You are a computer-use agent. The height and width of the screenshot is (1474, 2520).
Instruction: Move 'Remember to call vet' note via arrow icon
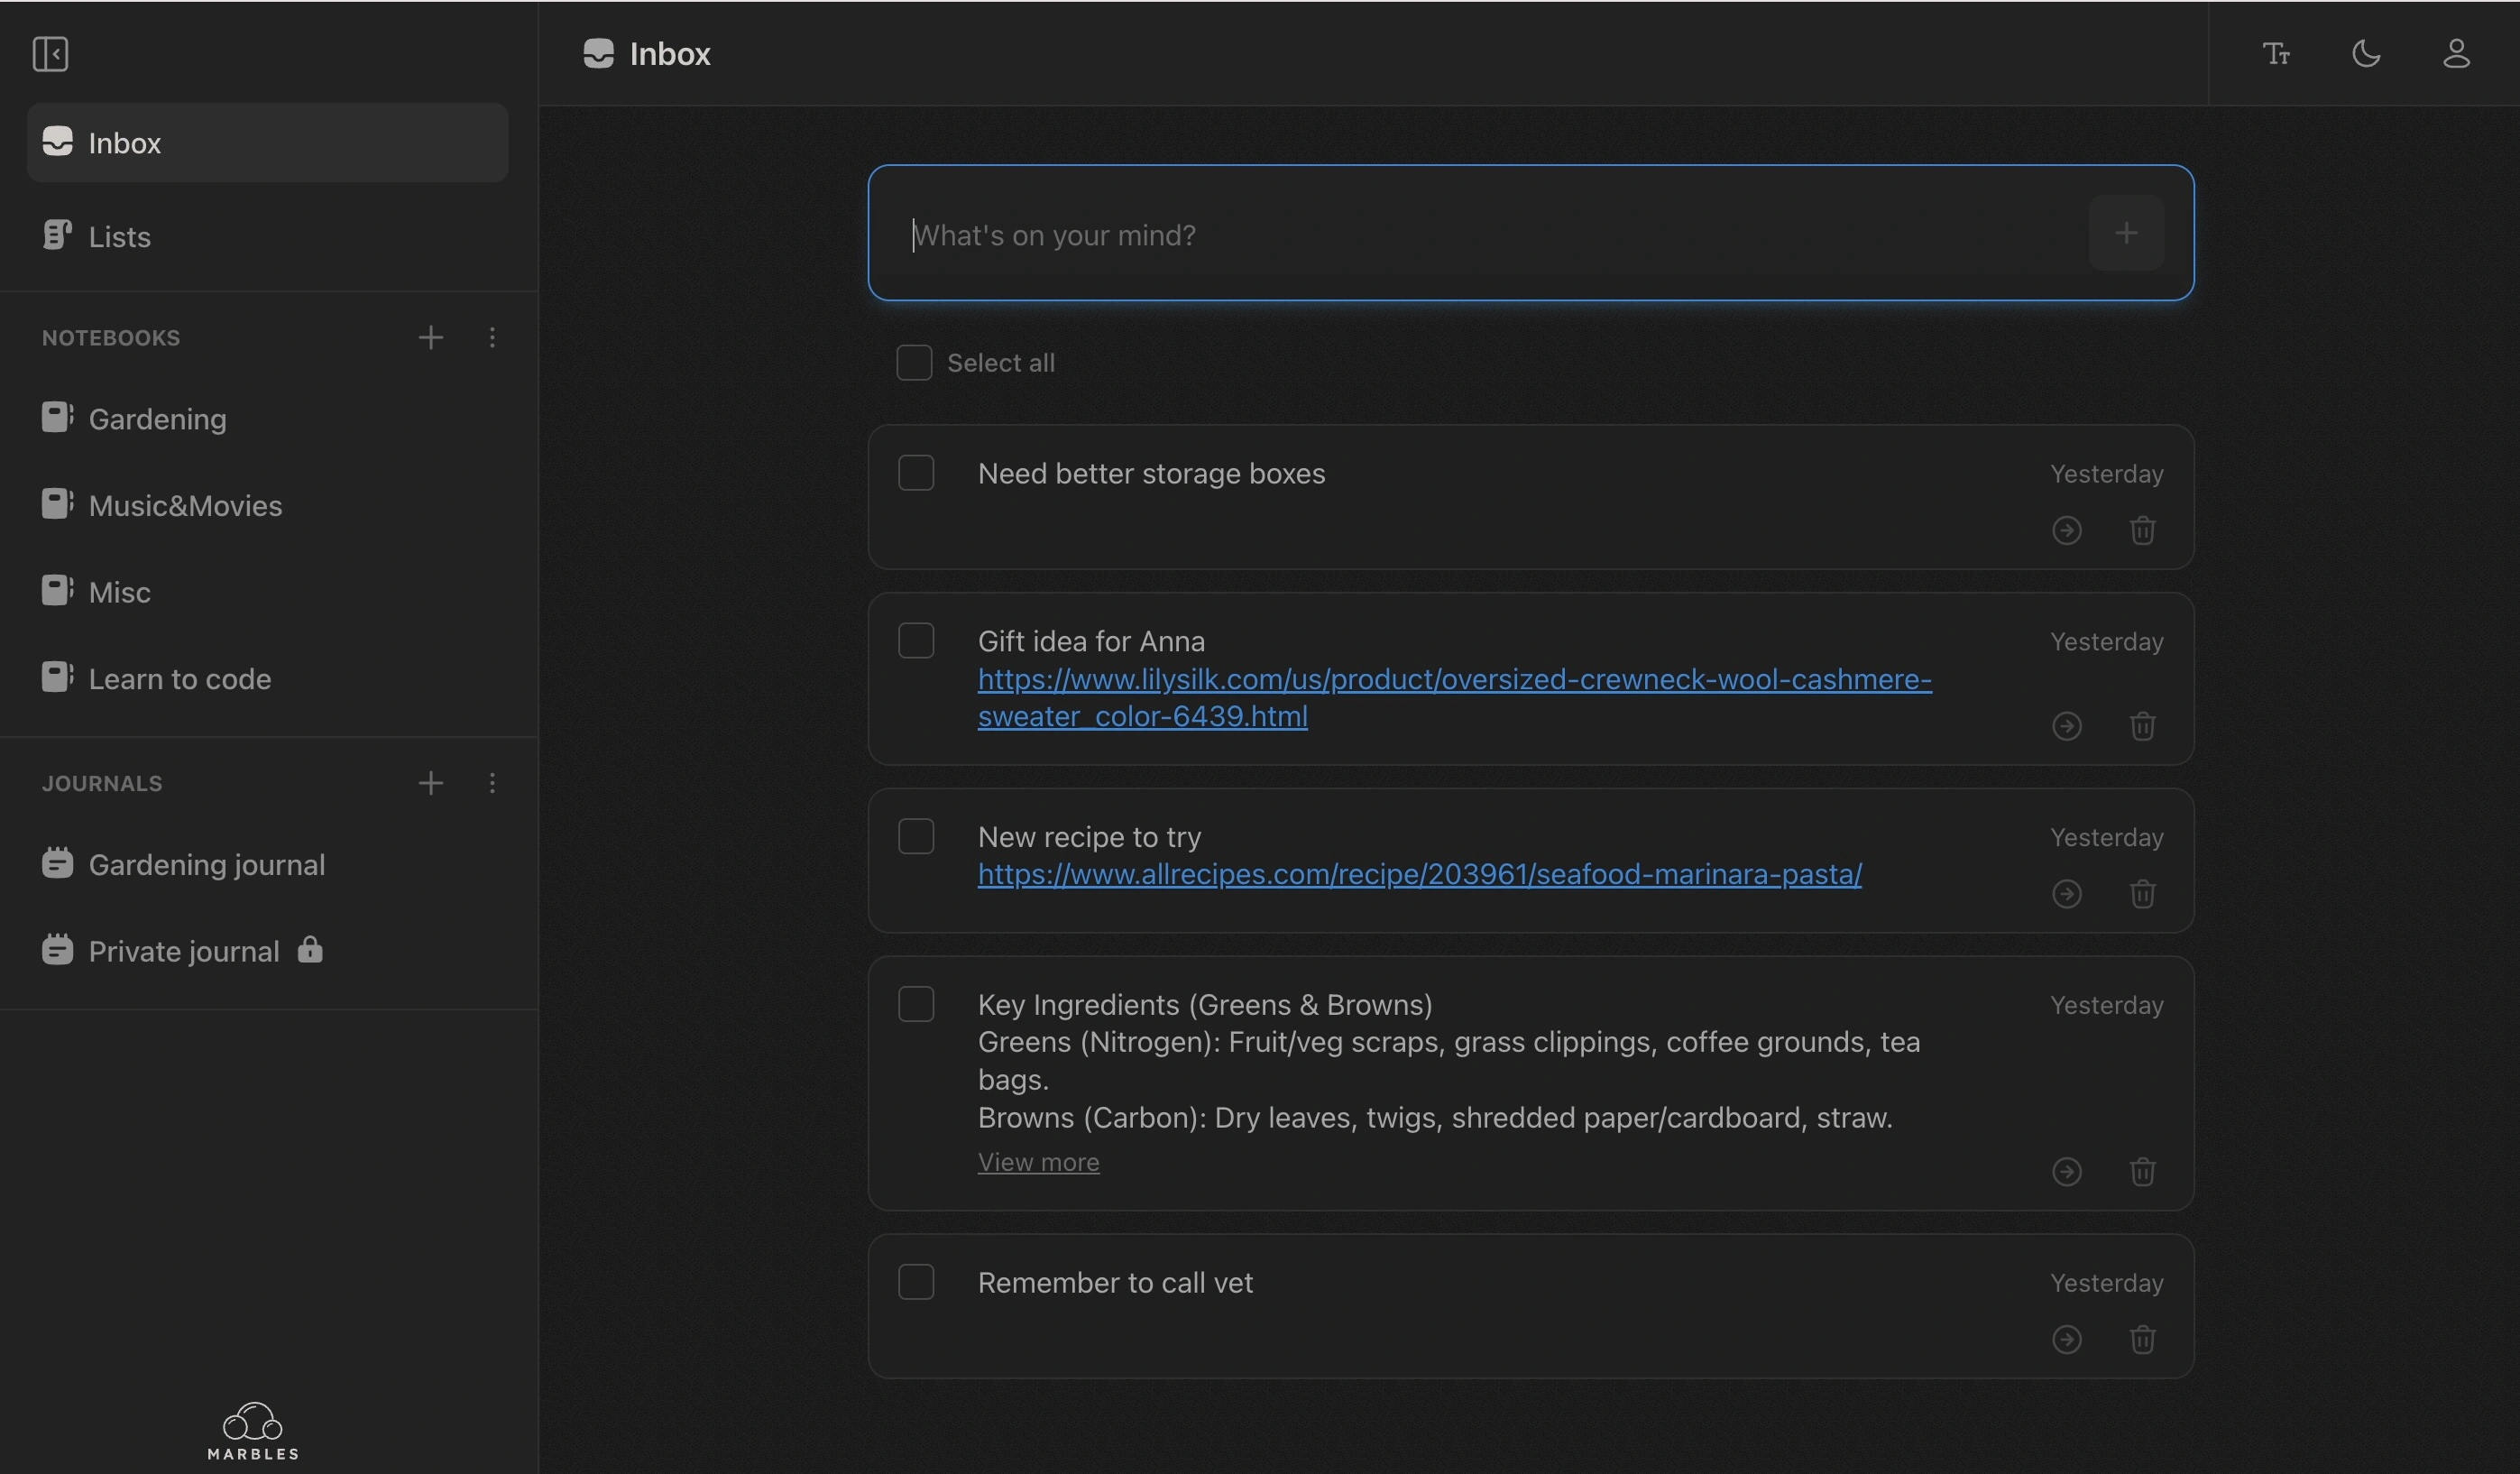pos(2067,1339)
